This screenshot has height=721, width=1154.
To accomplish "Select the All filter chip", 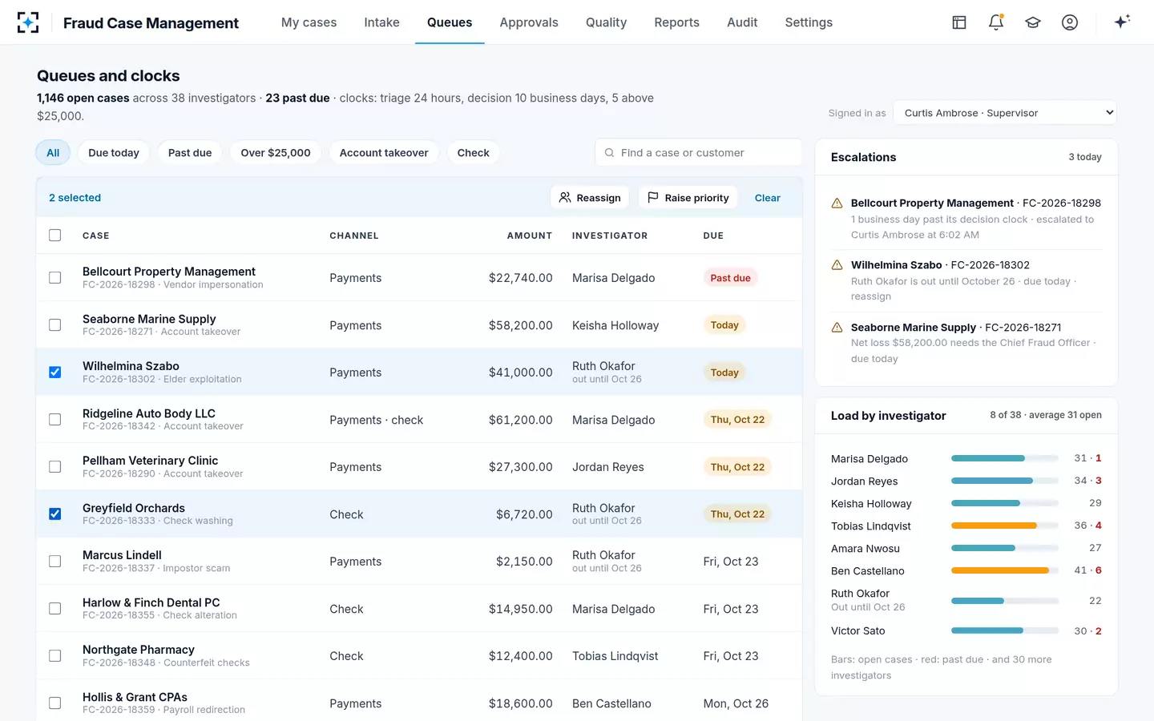I will tap(53, 152).
